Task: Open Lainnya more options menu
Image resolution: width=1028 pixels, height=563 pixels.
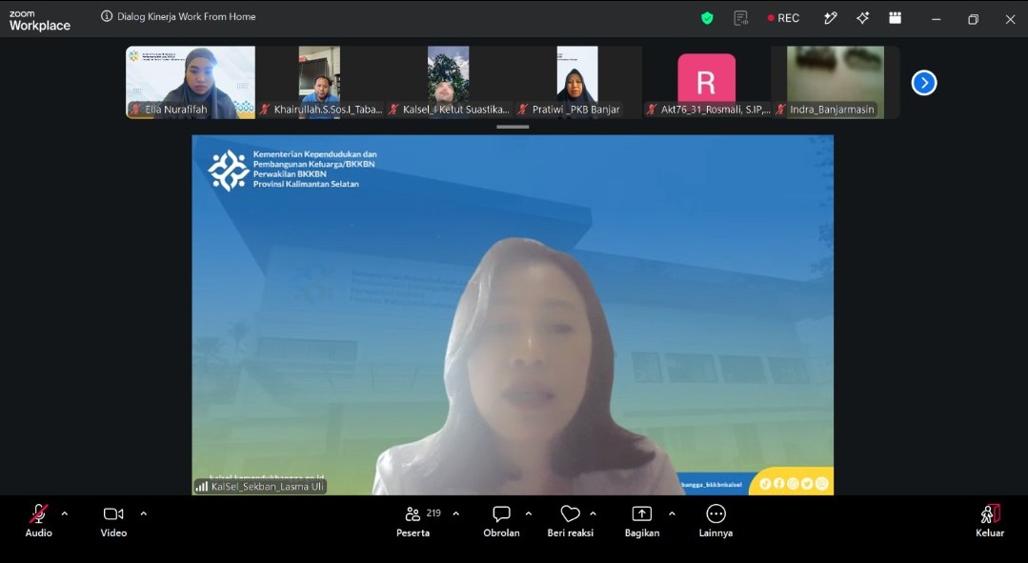Action: click(716, 521)
